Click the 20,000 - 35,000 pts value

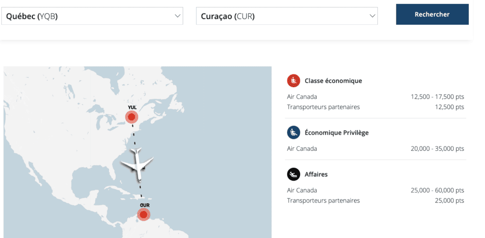click(437, 148)
